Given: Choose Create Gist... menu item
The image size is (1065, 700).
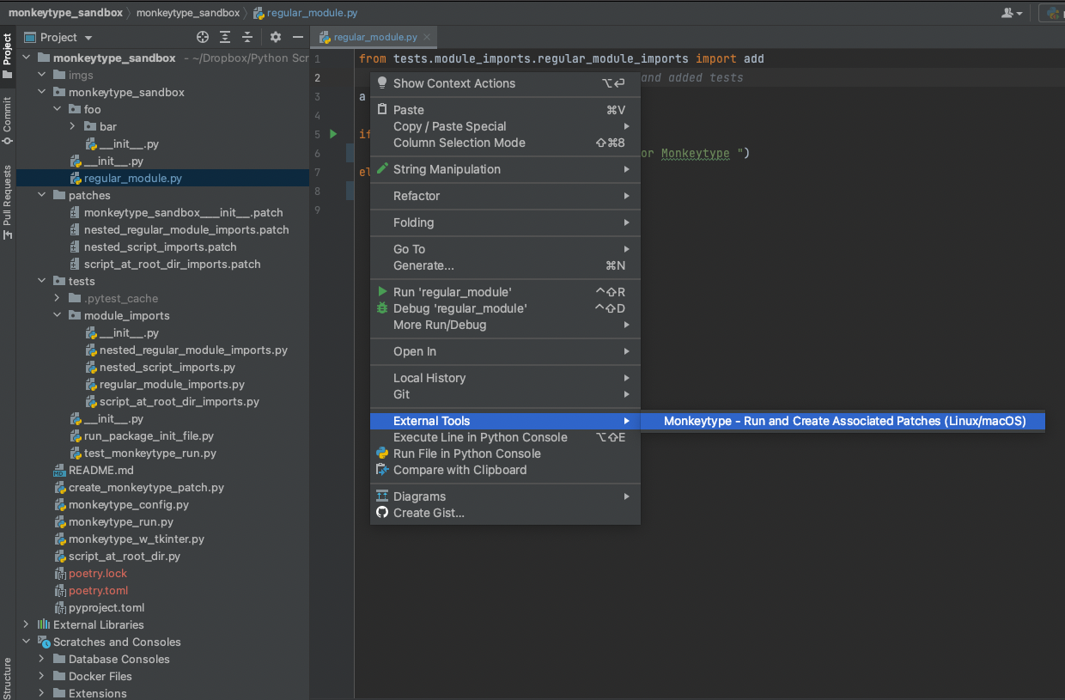Looking at the screenshot, I should click(505, 513).
